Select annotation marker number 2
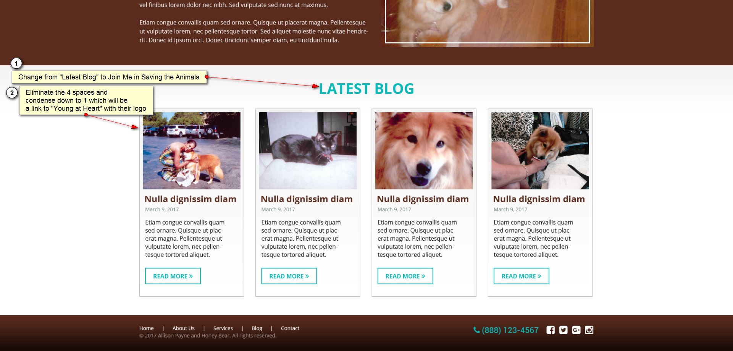Screen dimensions: 733x351 pyautogui.click(x=12, y=93)
